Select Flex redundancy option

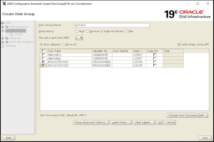[x=126, y=31]
